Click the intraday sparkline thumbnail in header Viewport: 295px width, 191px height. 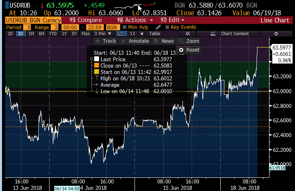click(x=135, y=6)
